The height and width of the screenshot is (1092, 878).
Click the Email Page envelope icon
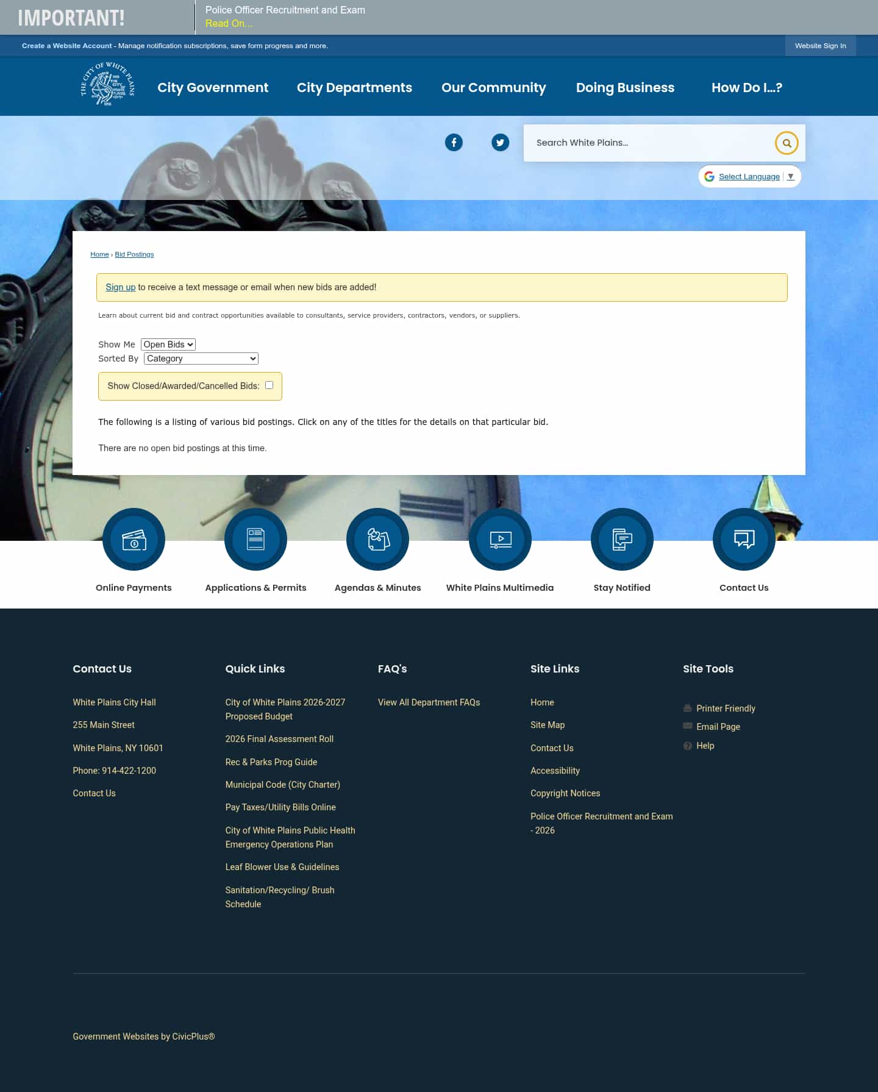tap(688, 726)
